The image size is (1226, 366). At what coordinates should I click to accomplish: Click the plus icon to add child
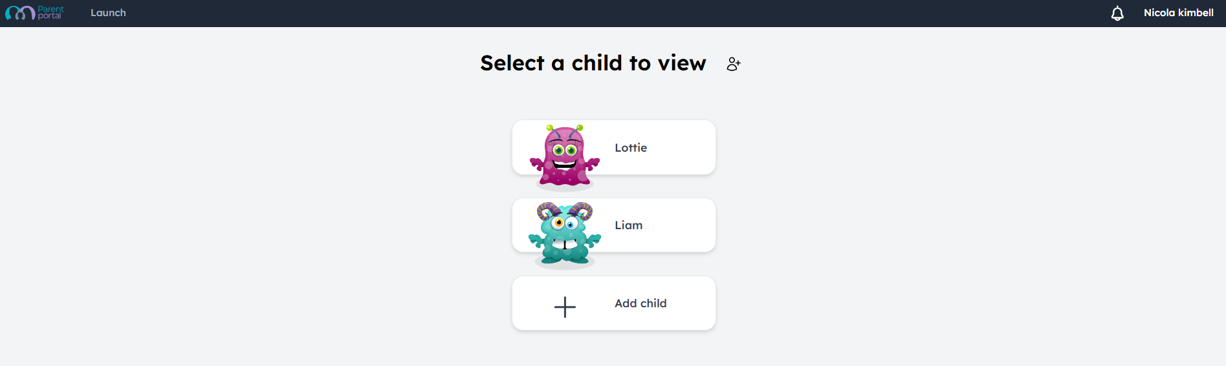[565, 307]
